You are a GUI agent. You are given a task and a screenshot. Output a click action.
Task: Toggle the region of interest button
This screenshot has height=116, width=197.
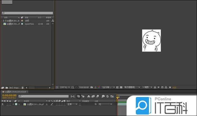pos(117,87)
